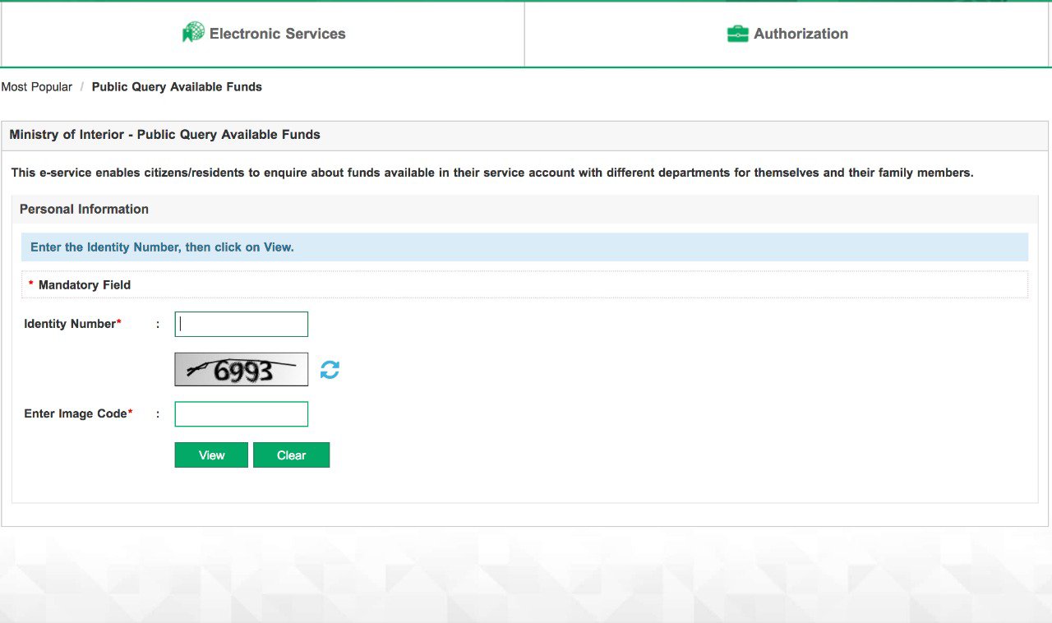
Task: Click the Enter Image Code text box
Action: point(242,414)
